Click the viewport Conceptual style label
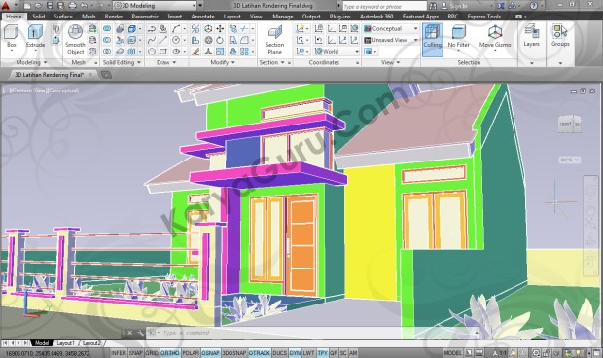This screenshot has width=603, height=358. click(x=62, y=90)
